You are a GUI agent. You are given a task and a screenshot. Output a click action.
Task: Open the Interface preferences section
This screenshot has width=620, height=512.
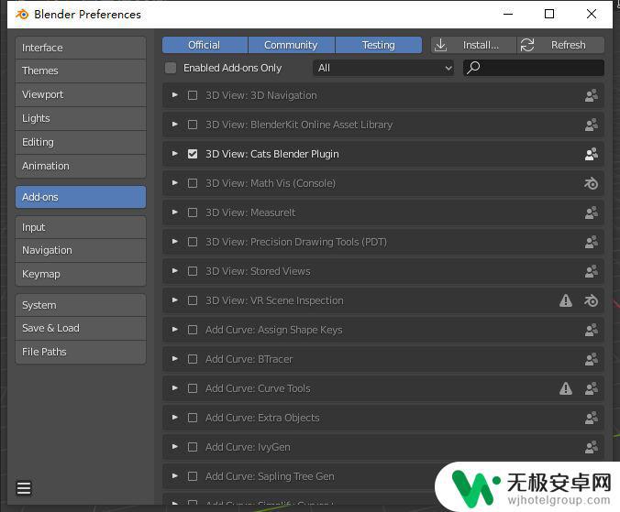[x=81, y=48]
